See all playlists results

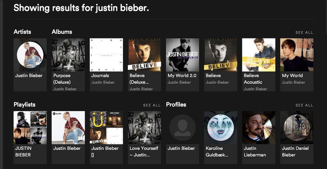point(152,105)
